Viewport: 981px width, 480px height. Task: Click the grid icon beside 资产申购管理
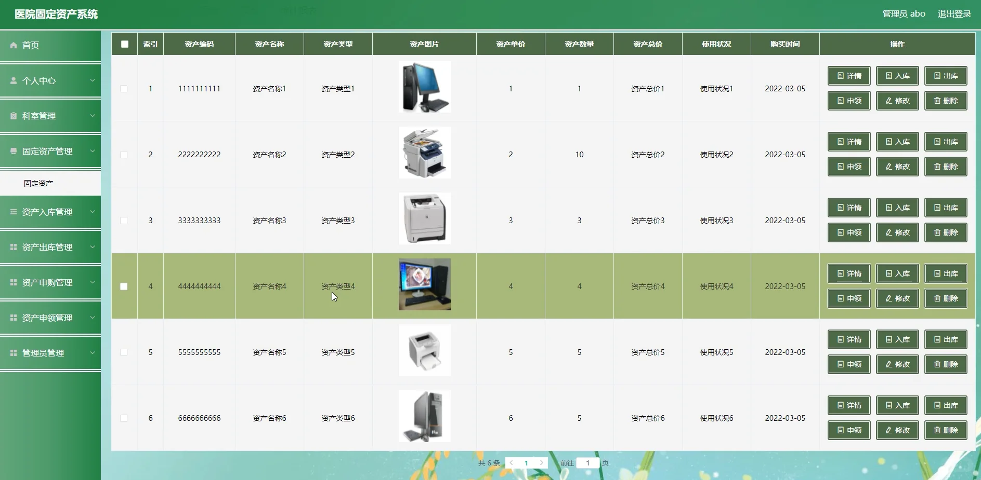(x=14, y=282)
